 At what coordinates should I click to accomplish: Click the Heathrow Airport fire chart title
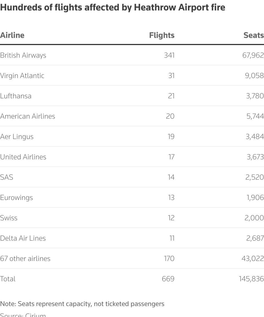(112, 7)
